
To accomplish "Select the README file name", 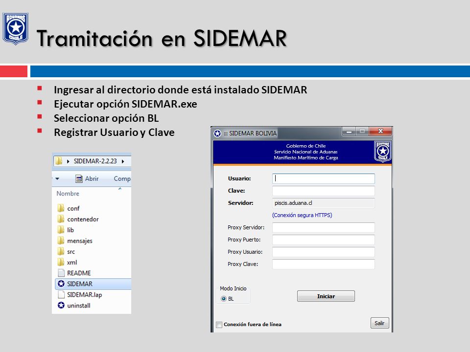I will [x=79, y=273].
